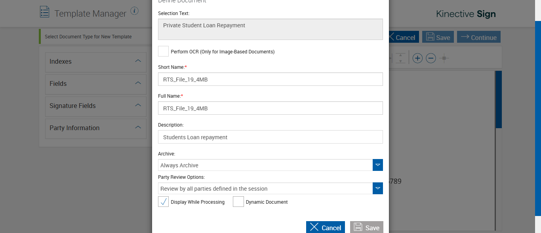Click the info icon beside Template Manager
Viewport: 541px width, 233px height.
pyautogui.click(x=135, y=11)
